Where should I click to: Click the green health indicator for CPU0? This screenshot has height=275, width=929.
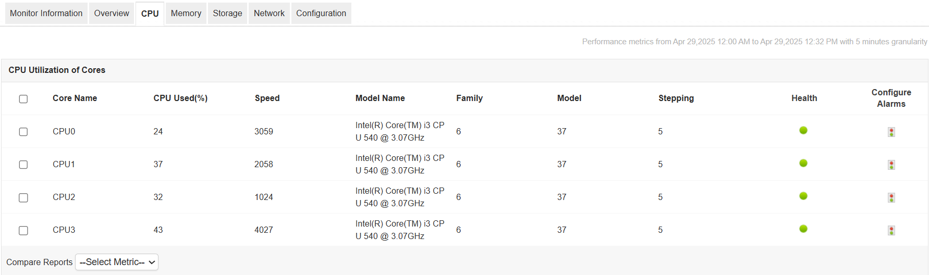(803, 130)
